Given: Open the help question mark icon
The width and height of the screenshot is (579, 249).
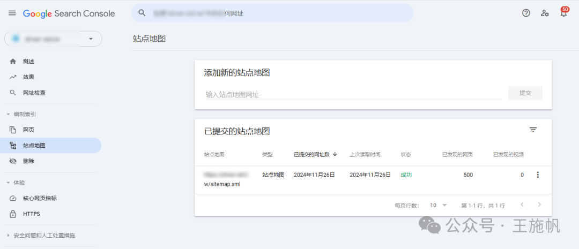Looking at the screenshot, I should (x=526, y=13).
